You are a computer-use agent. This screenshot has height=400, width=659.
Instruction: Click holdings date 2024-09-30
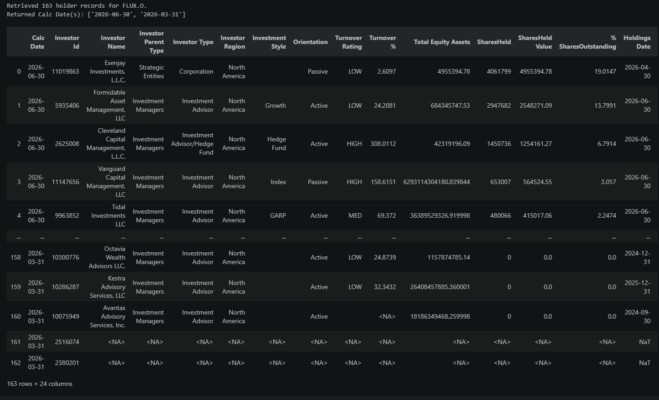(x=638, y=316)
